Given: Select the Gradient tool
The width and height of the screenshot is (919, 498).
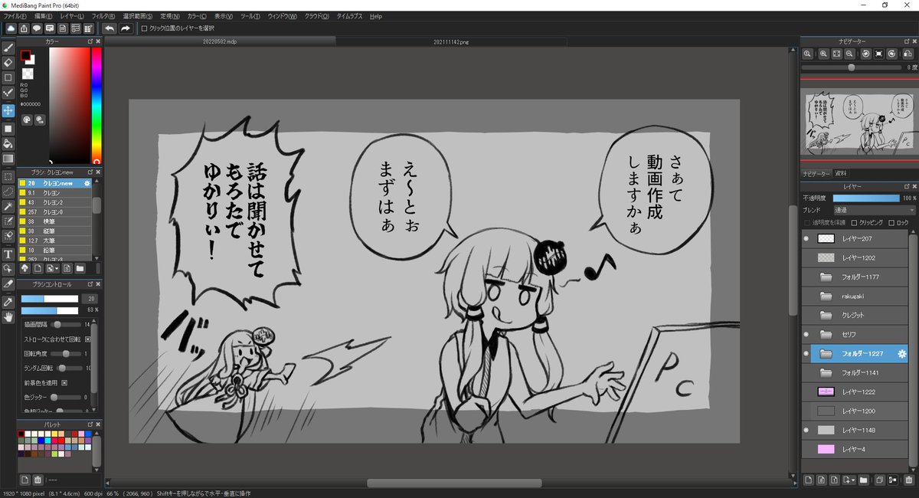Looking at the screenshot, I should click(x=8, y=159).
